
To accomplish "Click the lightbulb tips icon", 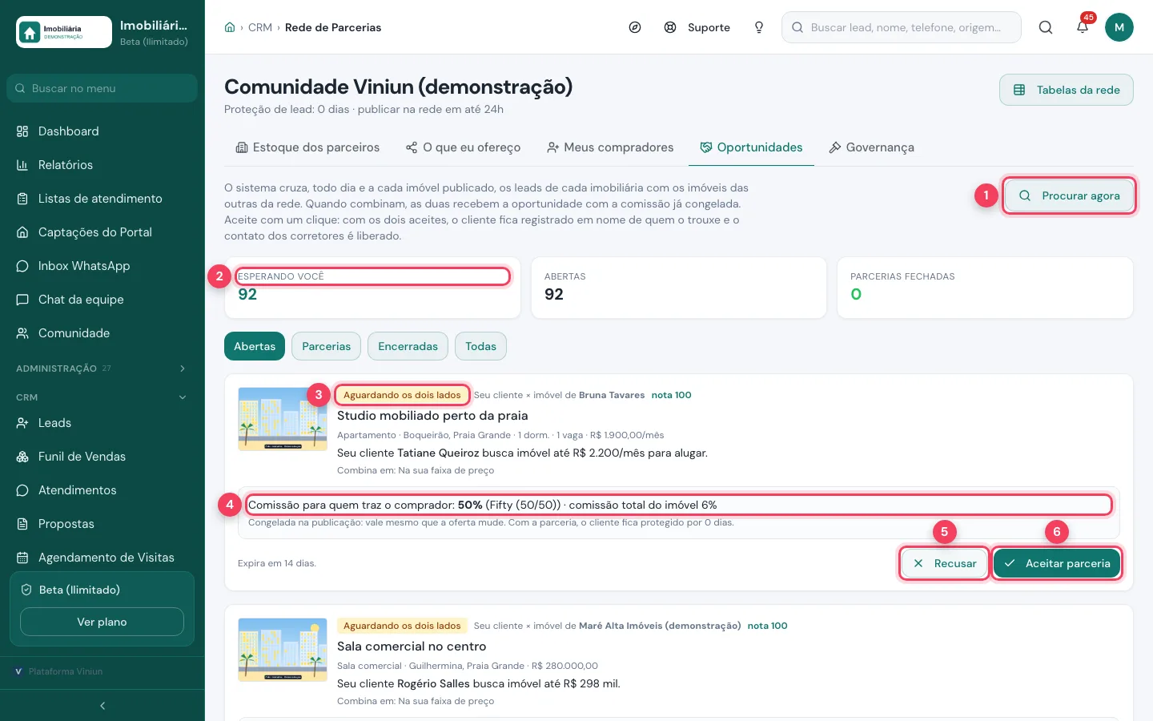I will (759, 27).
